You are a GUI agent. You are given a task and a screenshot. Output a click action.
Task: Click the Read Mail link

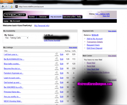pyautogui.click(x=91, y=63)
